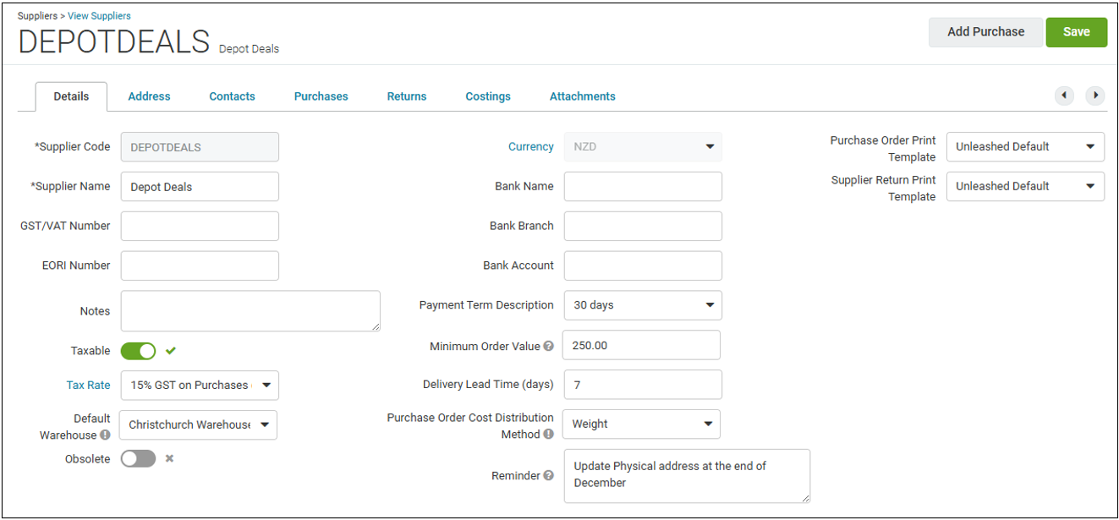
Task: Open the Currency dropdown
Action: [643, 146]
